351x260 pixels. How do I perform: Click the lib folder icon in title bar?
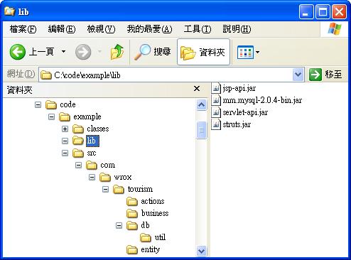10,11
